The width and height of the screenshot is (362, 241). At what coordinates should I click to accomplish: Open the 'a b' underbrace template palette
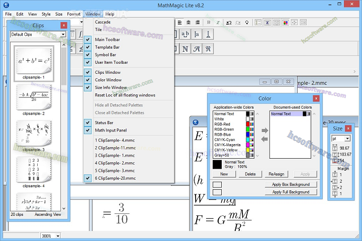coord(185,34)
